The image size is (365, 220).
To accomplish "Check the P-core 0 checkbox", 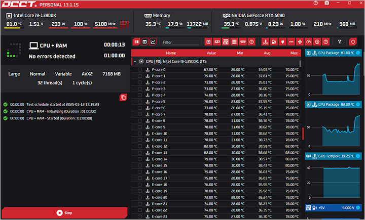I will pos(140,69).
